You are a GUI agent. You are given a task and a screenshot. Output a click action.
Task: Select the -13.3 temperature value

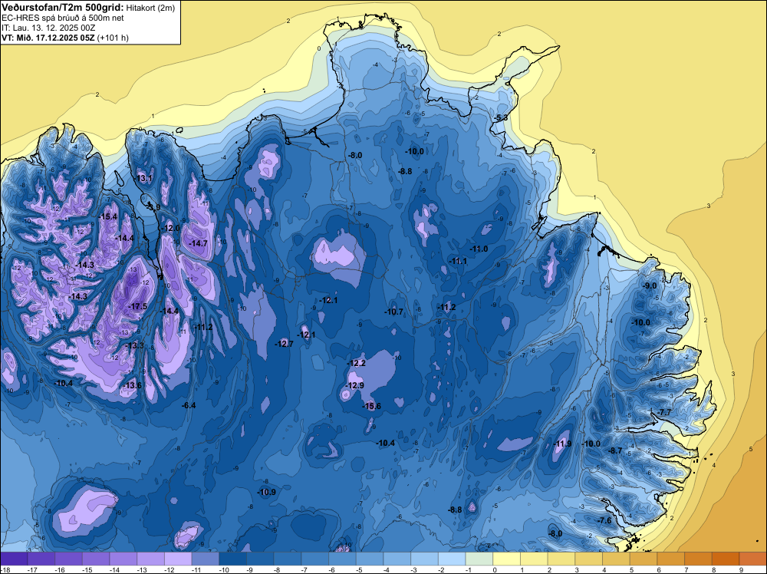(135, 345)
